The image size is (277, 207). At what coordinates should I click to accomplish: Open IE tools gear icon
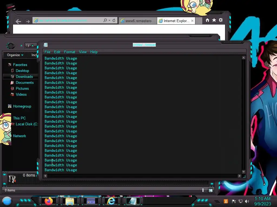[221, 20]
